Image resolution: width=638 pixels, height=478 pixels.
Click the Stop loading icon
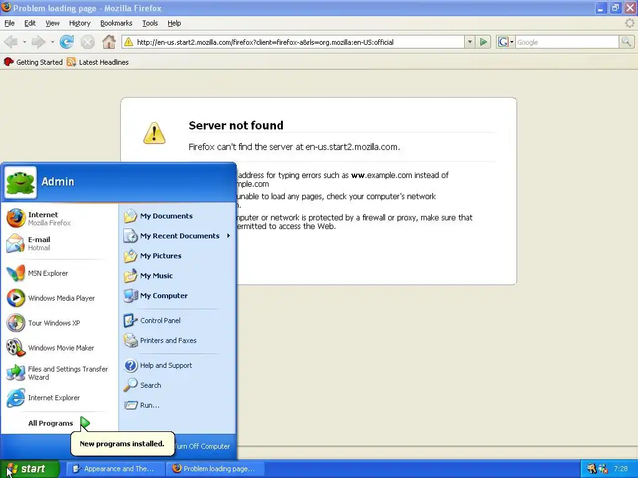pyautogui.click(x=87, y=42)
